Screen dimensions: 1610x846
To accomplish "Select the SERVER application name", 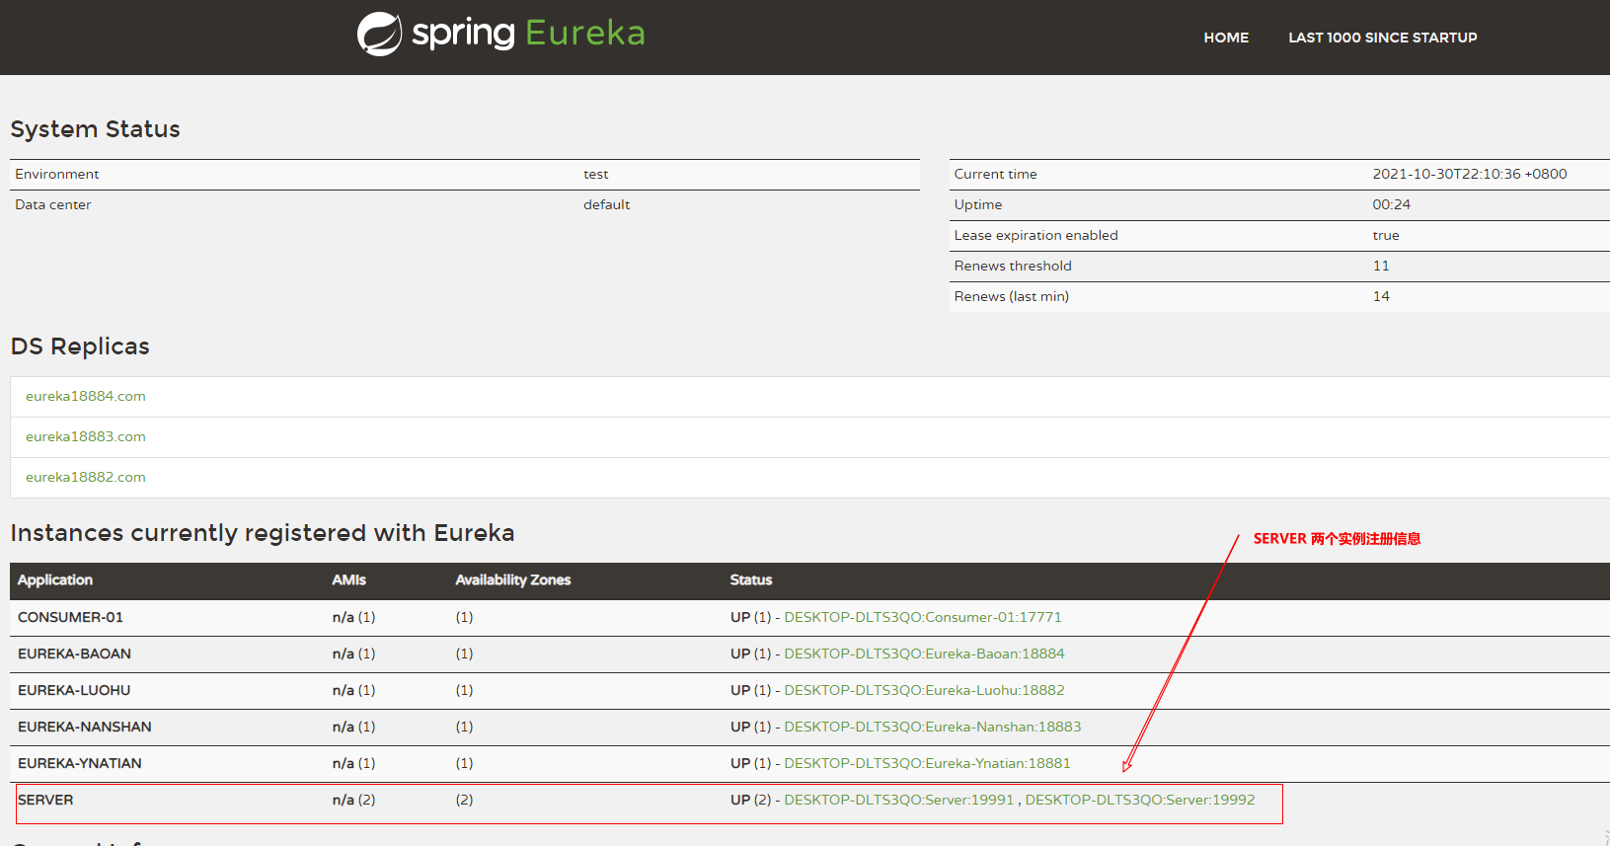I will tap(45, 800).
